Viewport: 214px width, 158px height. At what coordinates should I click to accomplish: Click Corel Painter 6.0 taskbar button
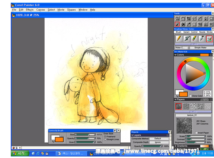click(x=103, y=154)
